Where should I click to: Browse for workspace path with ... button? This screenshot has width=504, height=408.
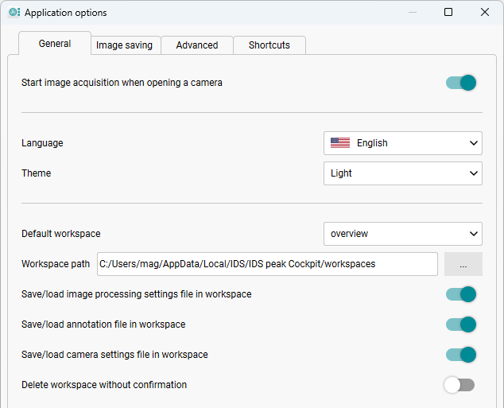(463, 264)
